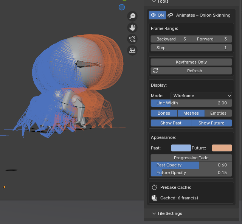Click the zoom magnifier viewport icon
Image resolution: width=242 pixels, height=224 pixels.
point(132,16)
